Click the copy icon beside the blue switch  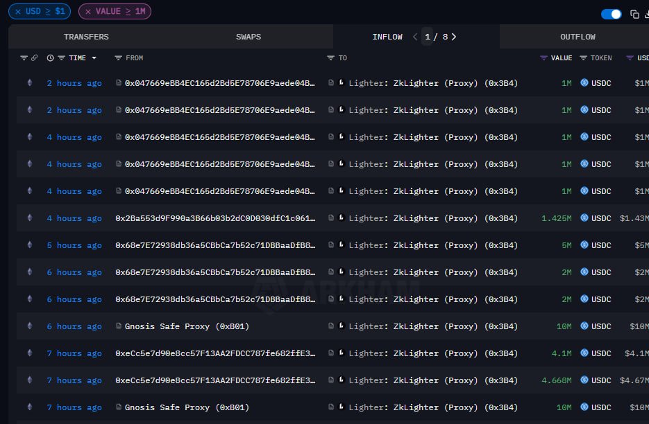coord(634,14)
